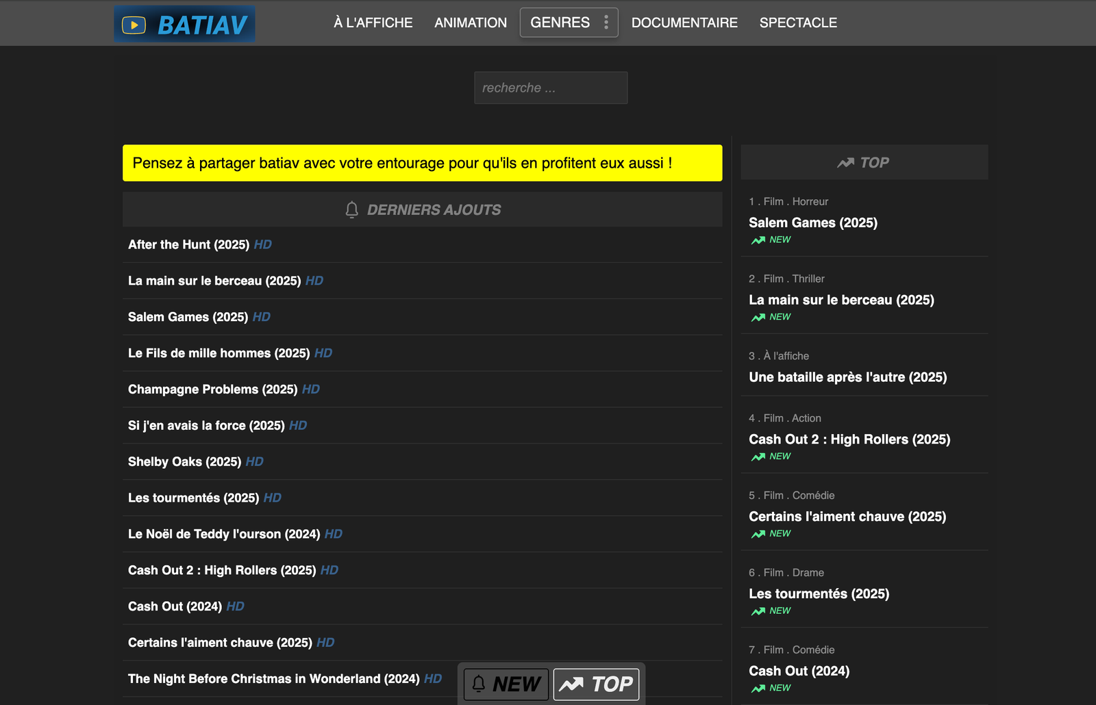The image size is (1096, 705).
Task: Open the DOCUMENTAIRE category
Action: click(x=684, y=23)
